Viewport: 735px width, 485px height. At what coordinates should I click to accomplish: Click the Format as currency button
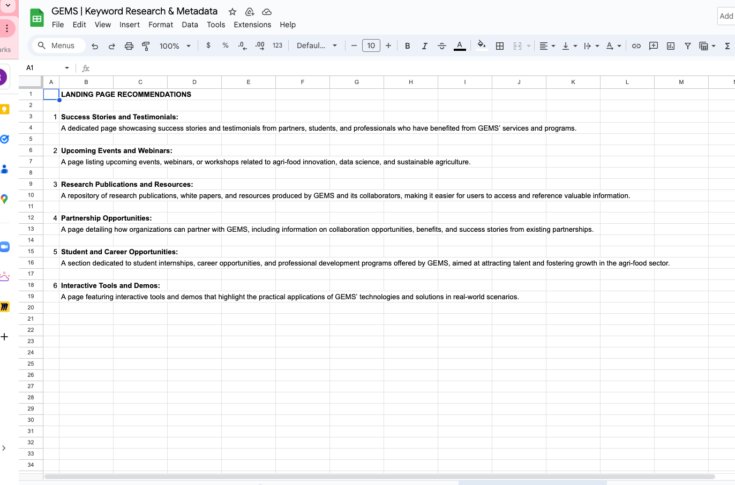click(x=208, y=46)
